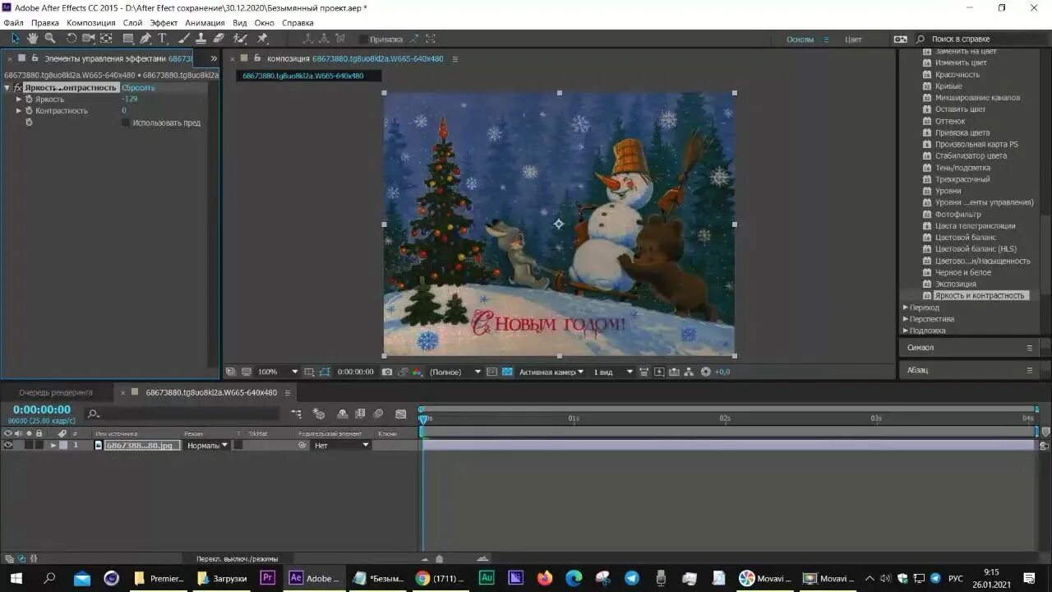Select the Type text tool
The image size is (1052, 592).
pyautogui.click(x=163, y=38)
